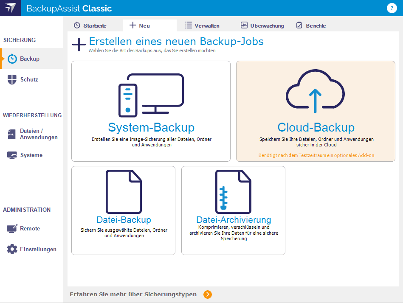Click the Berichte tab checkmark icon
Image resolution: width=403 pixels, height=303 pixels.
[x=299, y=25]
